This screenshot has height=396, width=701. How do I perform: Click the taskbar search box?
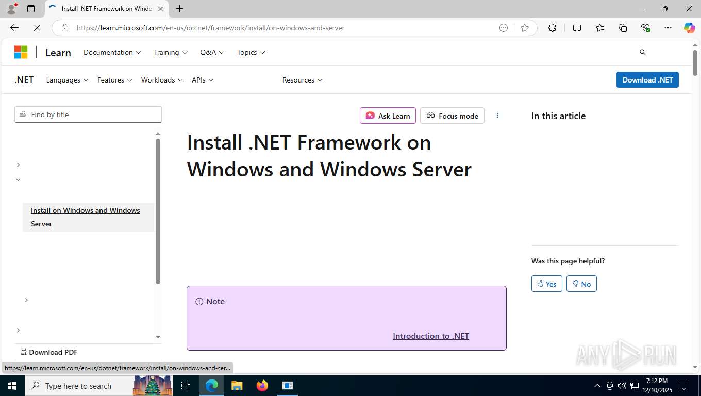pos(98,386)
